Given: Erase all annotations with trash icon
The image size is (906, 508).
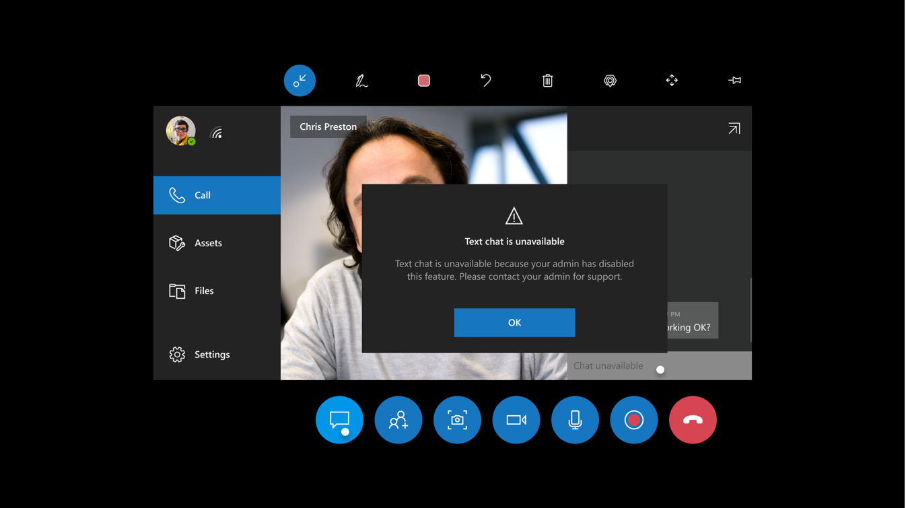Looking at the screenshot, I should (547, 80).
